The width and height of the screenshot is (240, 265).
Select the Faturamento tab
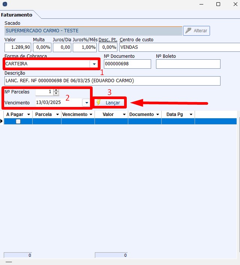pos(16,15)
